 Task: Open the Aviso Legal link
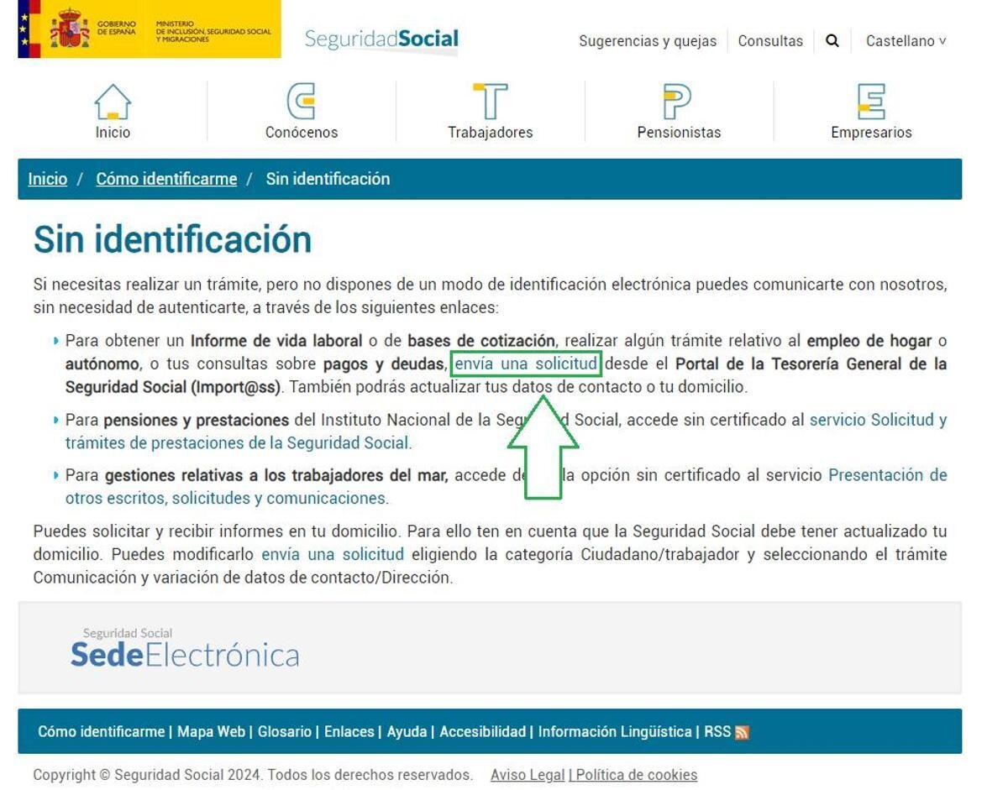click(528, 774)
